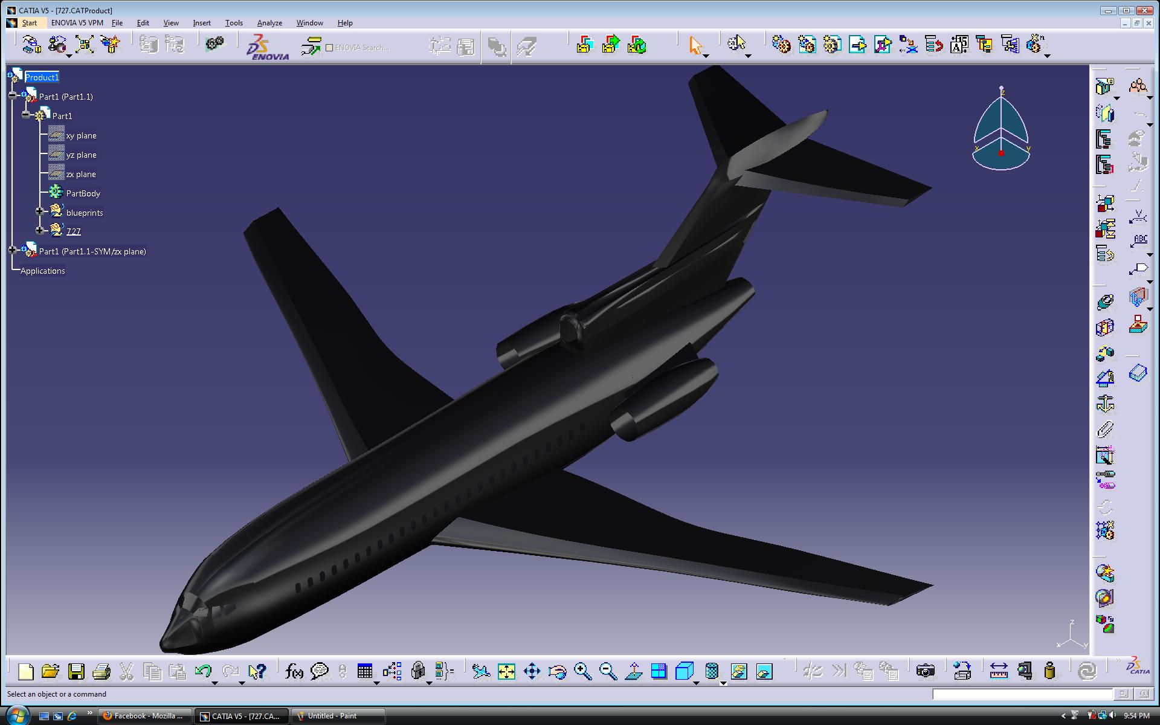Open the dropdown arrow beside Isometric View
The height and width of the screenshot is (725, 1160).
(x=696, y=683)
